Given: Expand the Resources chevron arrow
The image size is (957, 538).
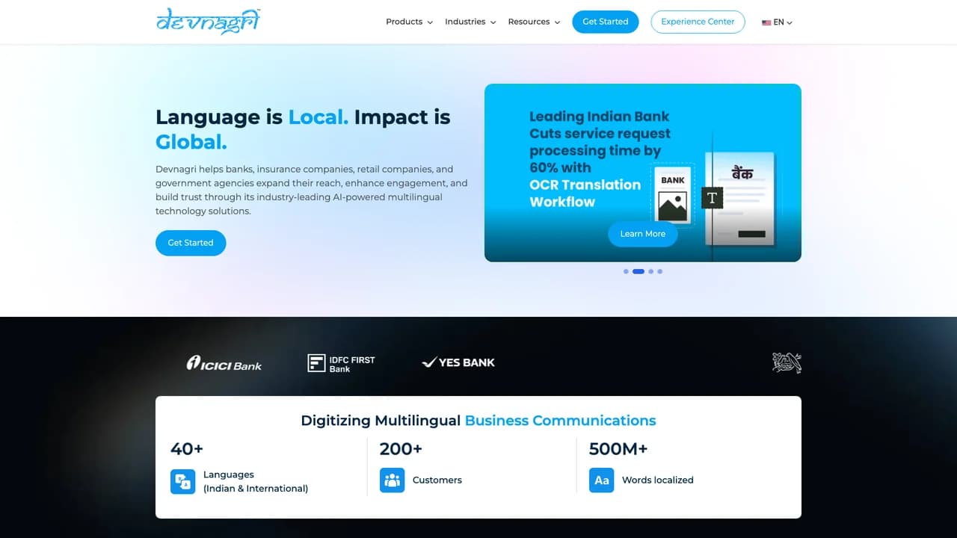Looking at the screenshot, I should click(x=557, y=22).
